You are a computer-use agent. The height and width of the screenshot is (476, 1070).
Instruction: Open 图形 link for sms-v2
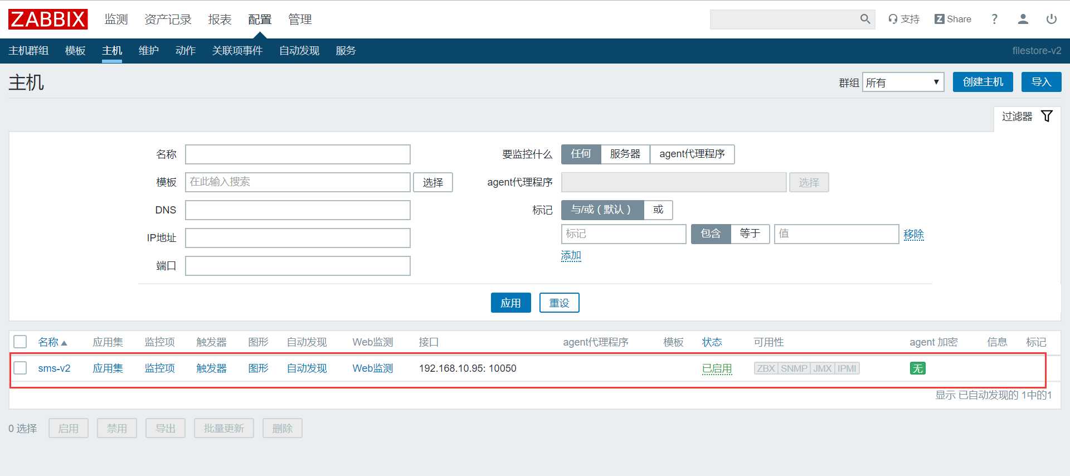coord(258,368)
